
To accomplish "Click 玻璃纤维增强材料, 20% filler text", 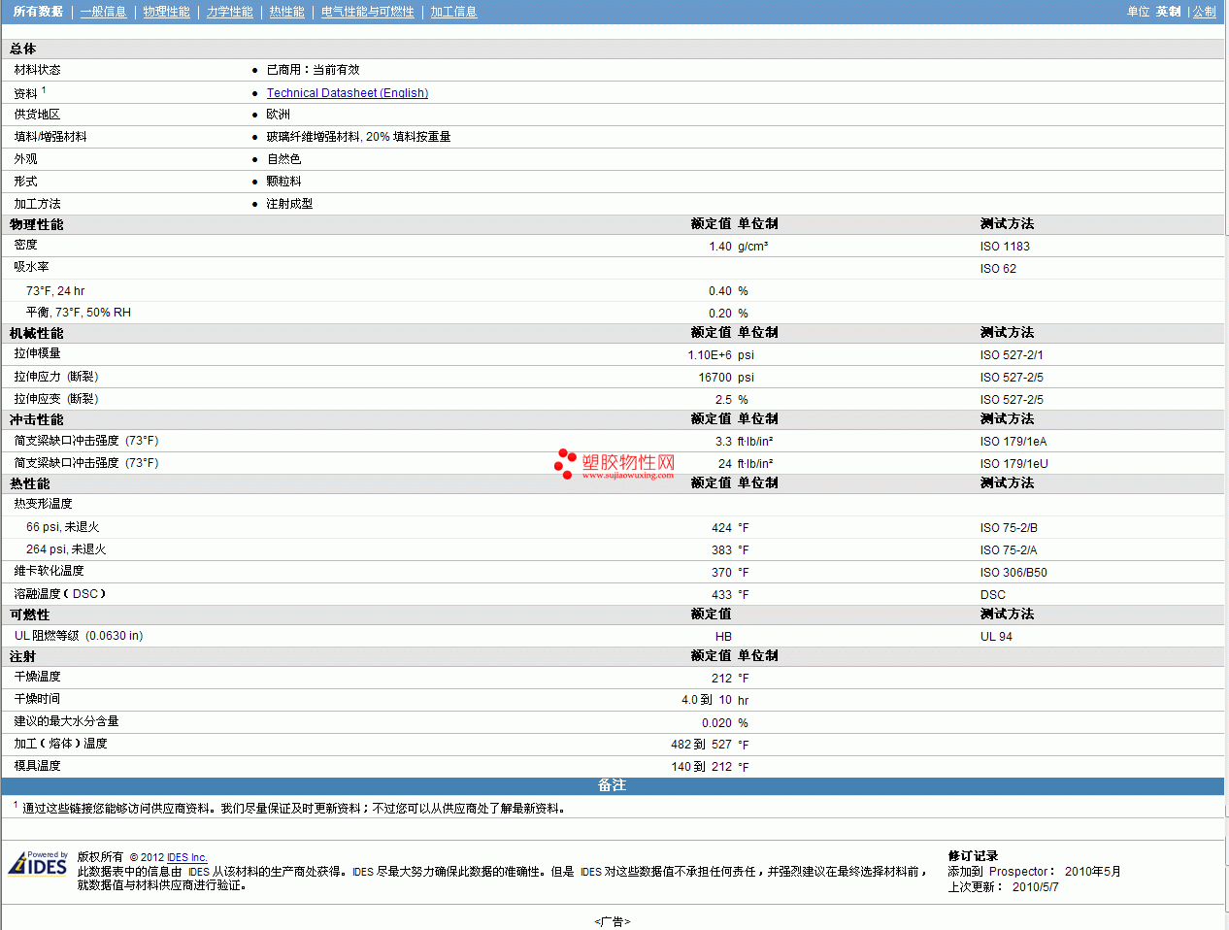I will [358, 137].
